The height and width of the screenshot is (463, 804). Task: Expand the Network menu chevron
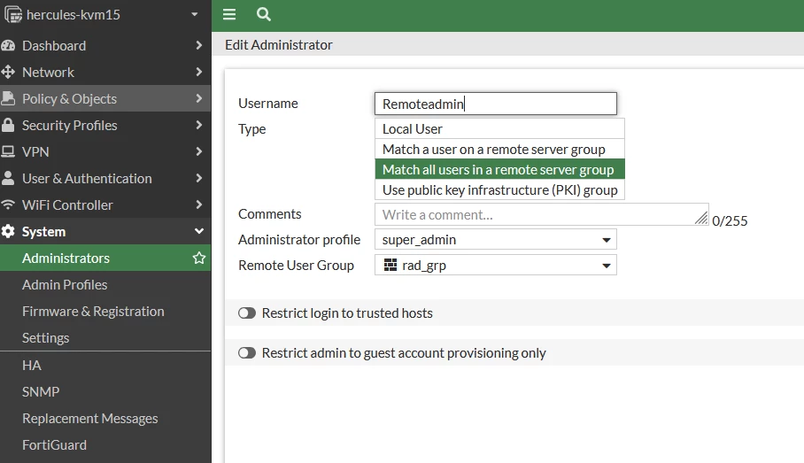pos(199,73)
